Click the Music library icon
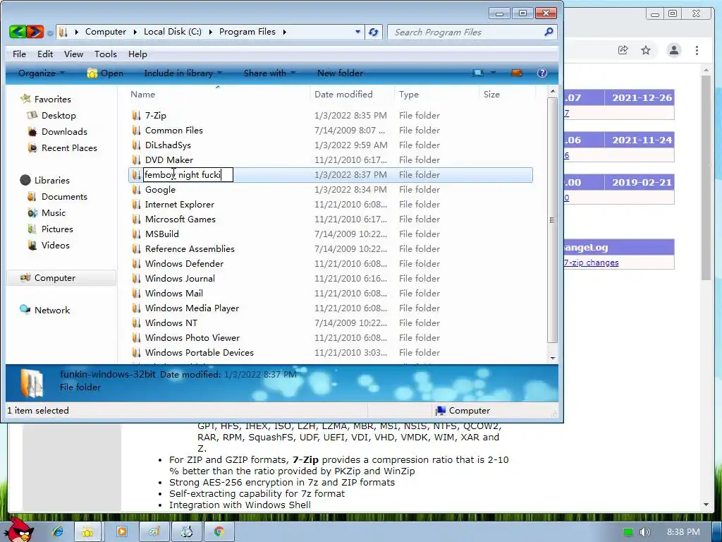 click(32, 213)
